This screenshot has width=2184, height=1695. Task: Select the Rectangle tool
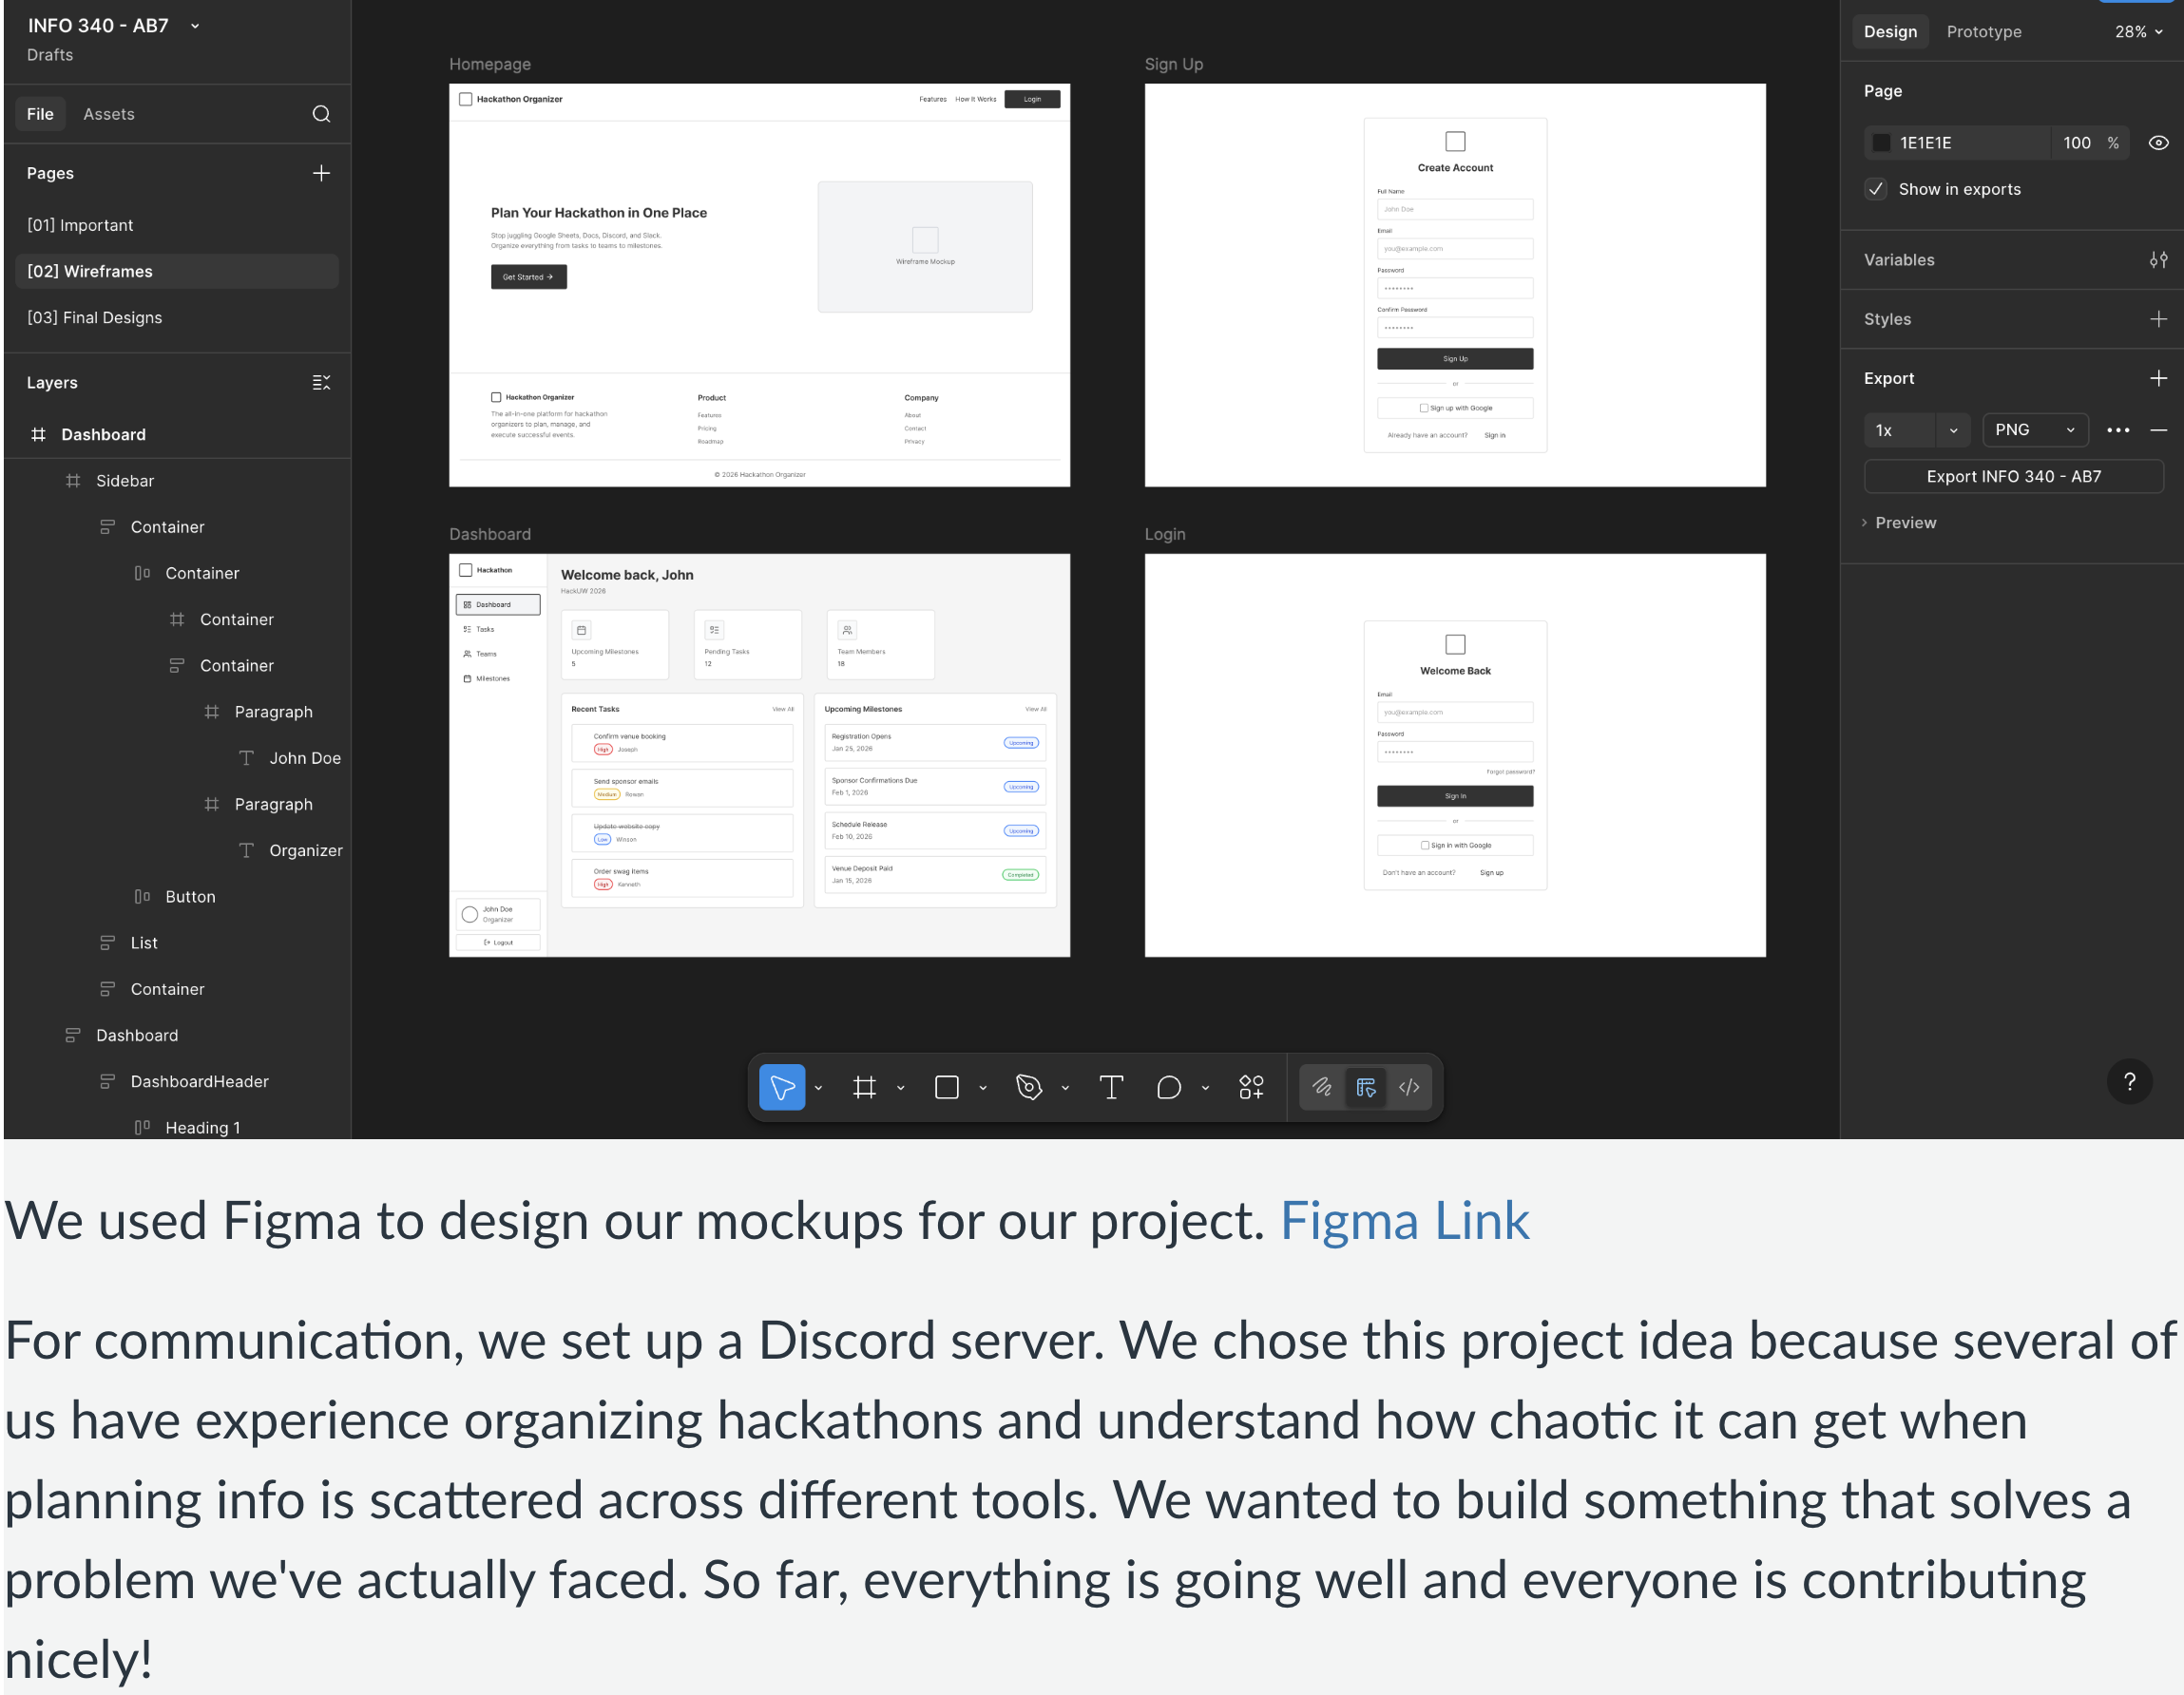pyautogui.click(x=946, y=1087)
